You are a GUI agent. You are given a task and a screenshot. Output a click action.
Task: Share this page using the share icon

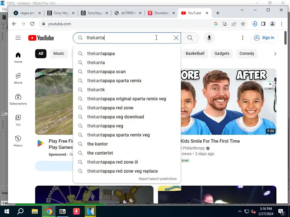(234, 24)
